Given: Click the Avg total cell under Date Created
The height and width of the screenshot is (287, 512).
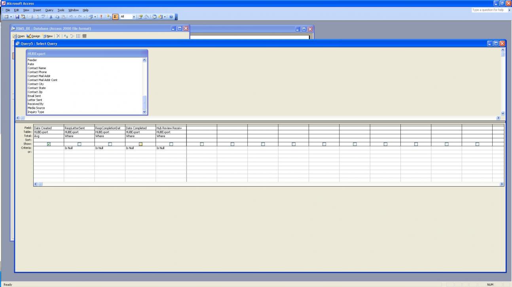Looking at the screenshot, I should click(49, 136).
